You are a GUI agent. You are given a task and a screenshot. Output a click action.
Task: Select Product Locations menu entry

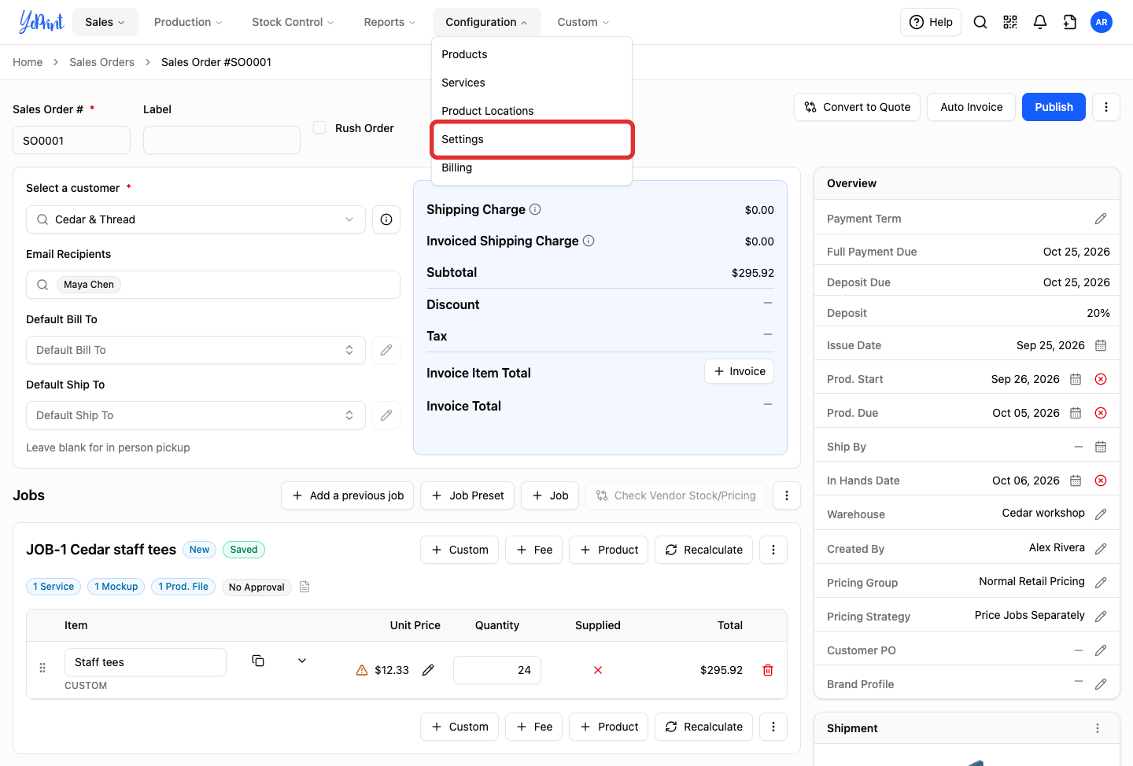tap(532, 111)
